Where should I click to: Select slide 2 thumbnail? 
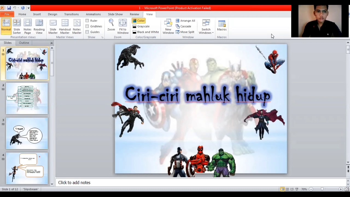[x=27, y=98]
